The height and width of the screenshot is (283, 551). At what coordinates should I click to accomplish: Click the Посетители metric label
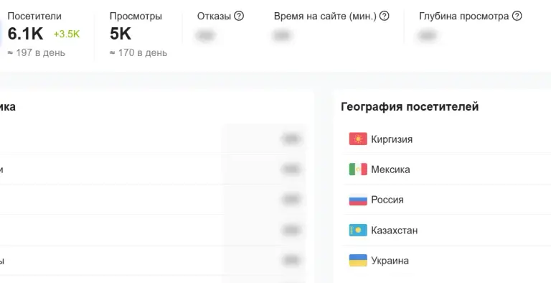34,17
